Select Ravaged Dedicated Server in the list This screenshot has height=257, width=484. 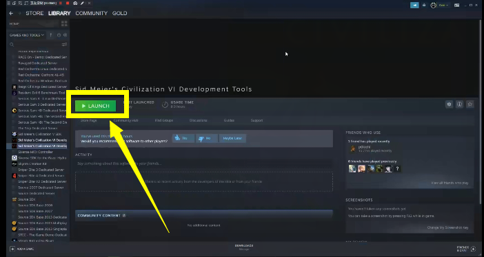point(37,63)
